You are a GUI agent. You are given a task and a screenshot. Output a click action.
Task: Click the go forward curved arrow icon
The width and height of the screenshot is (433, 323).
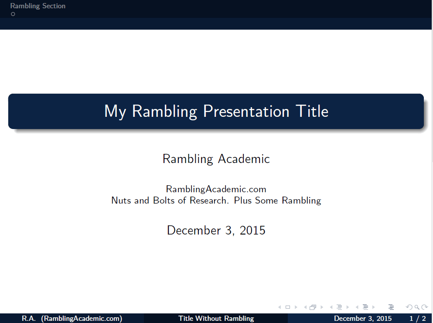coord(424,307)
